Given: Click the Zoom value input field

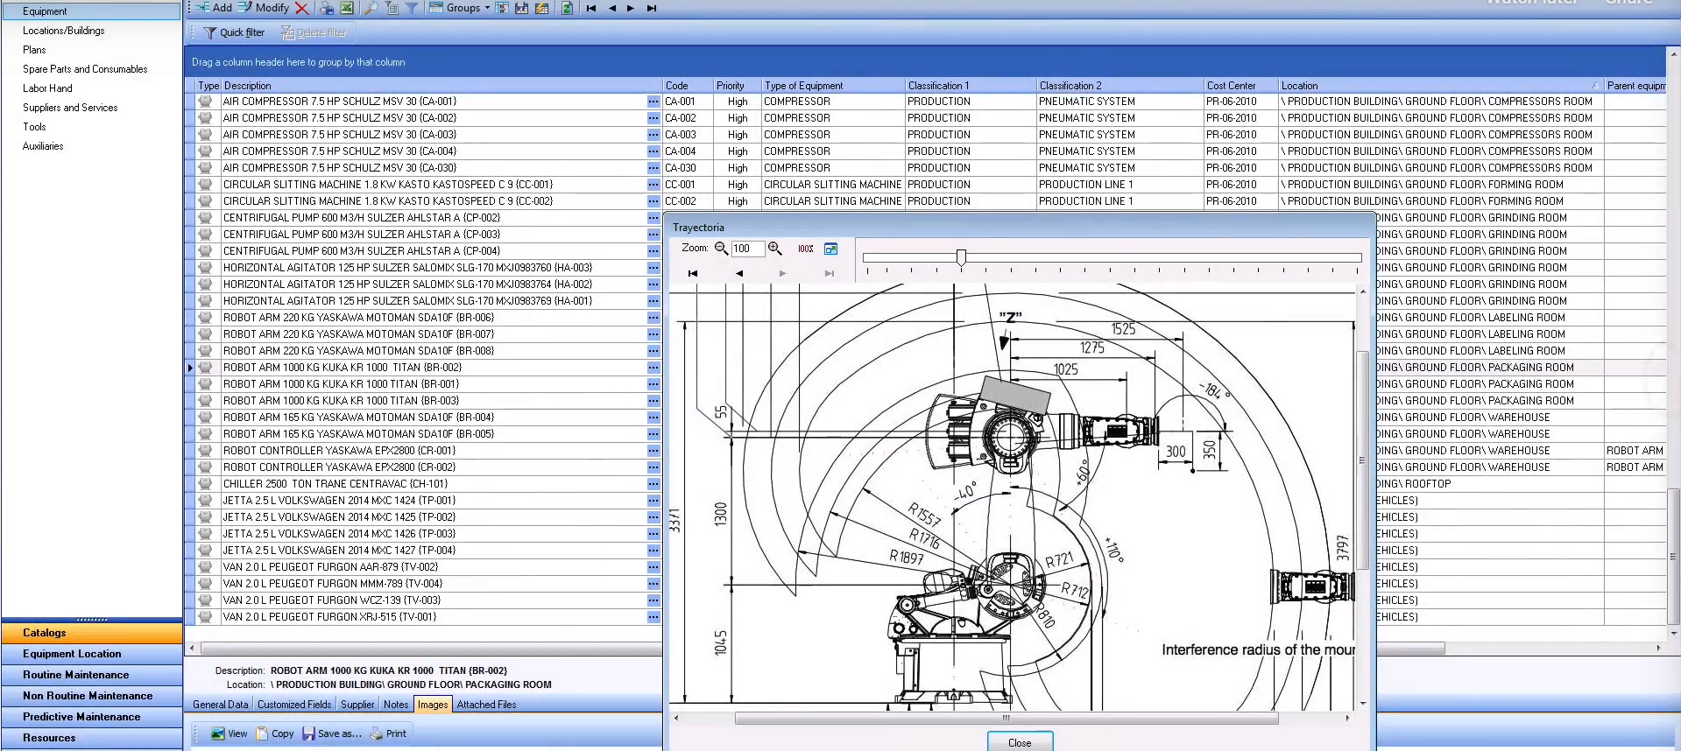Looking at the screenshot, I should point(746,249).
